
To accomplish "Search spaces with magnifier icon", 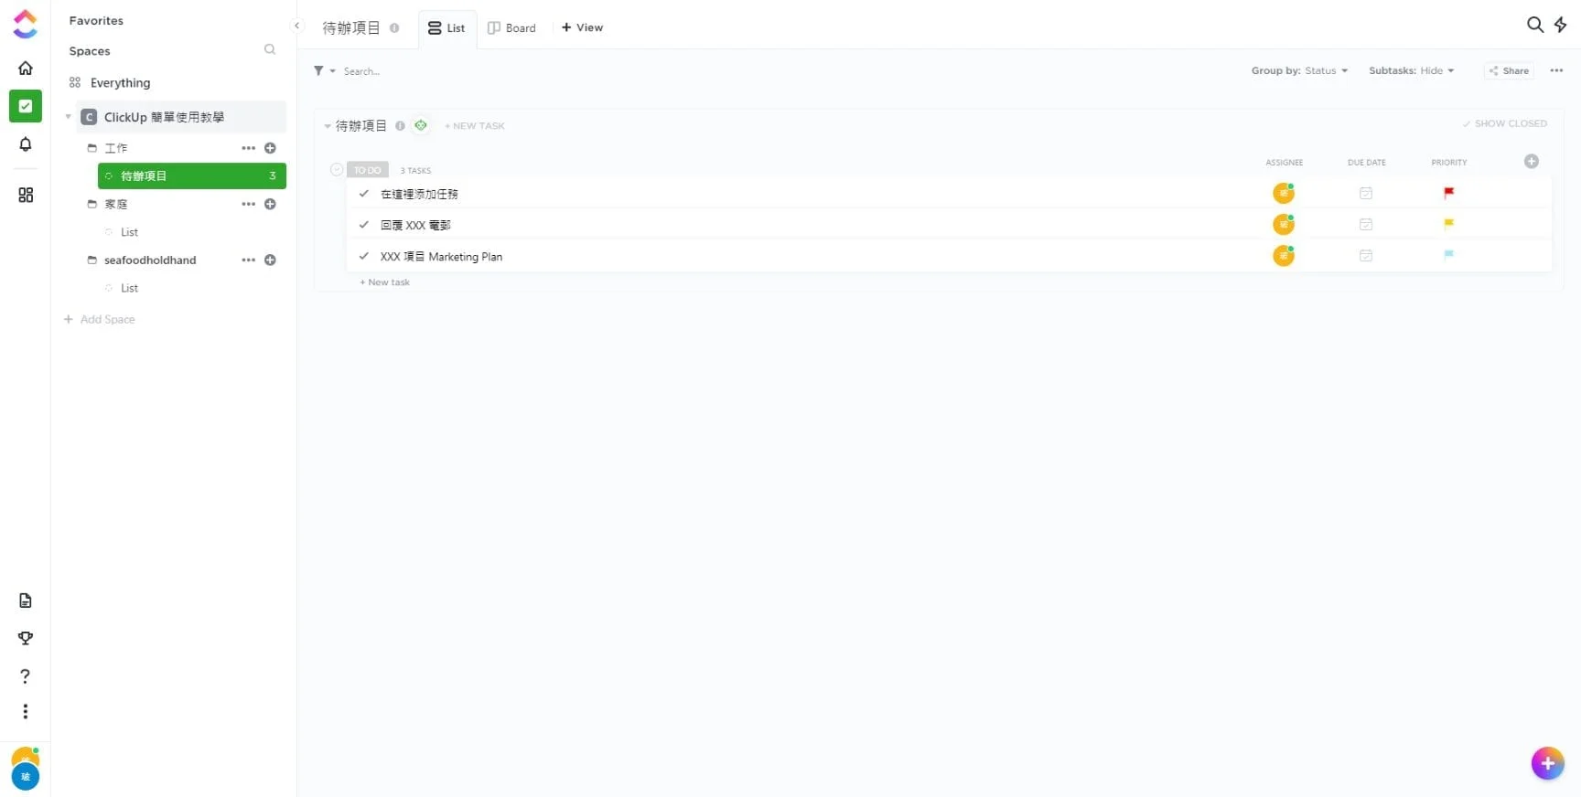I will 270,49.
